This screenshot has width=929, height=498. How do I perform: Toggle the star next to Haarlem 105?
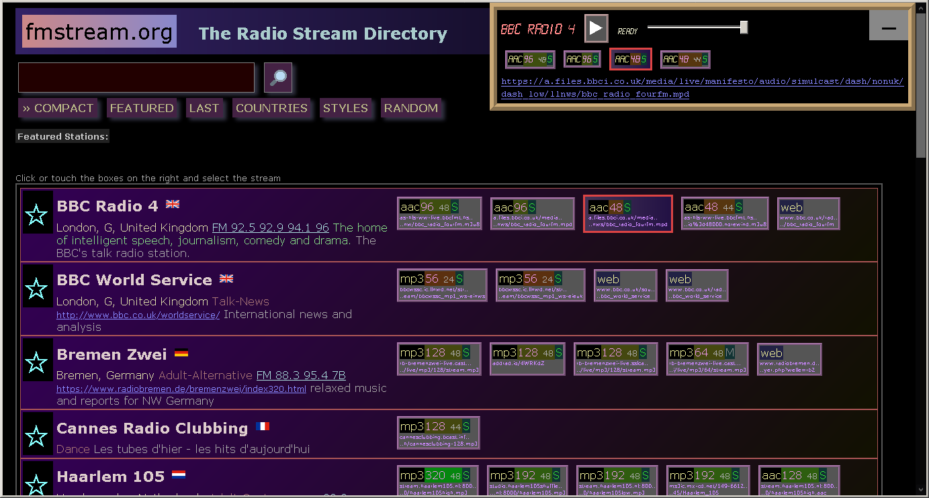click(37, 480)
